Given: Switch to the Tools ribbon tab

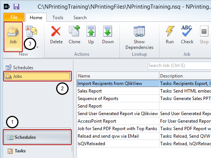Looking at the screenshot, I should click(58, 17).
